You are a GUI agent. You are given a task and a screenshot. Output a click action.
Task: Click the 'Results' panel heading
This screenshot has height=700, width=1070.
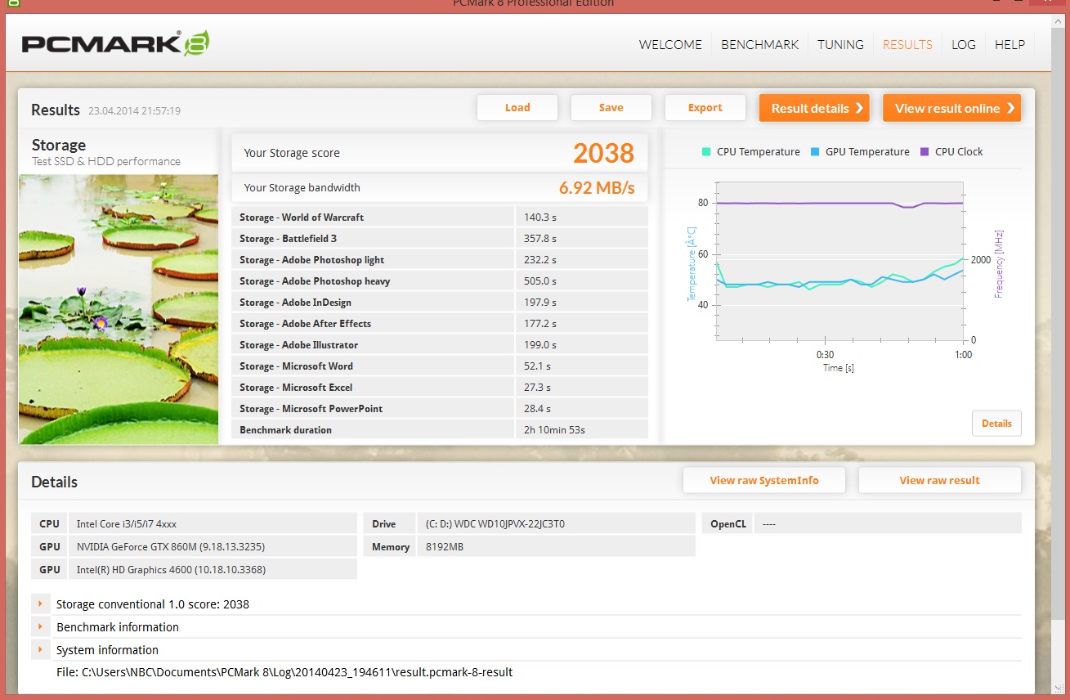tap(56, 110)
